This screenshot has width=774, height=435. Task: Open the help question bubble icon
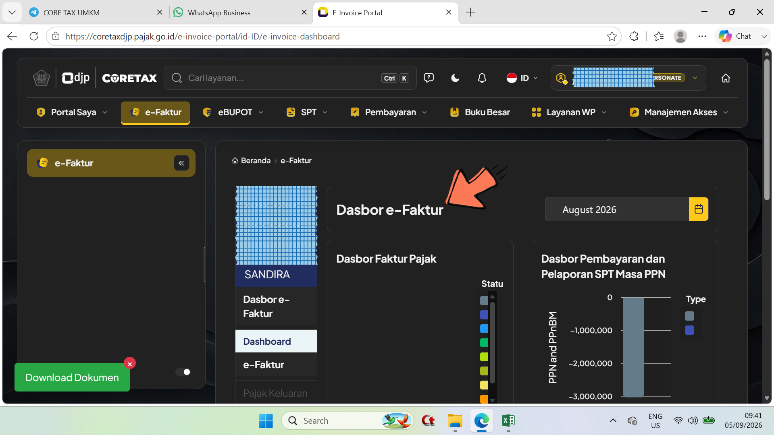click(429, 78)
